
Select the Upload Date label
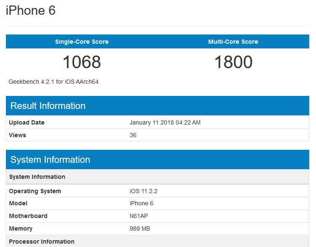[x=27, y=122]
